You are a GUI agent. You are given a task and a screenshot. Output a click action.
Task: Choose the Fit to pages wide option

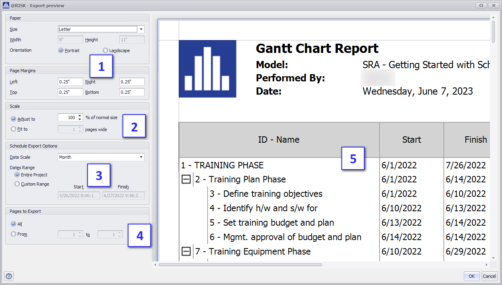(x=14, y=129)
